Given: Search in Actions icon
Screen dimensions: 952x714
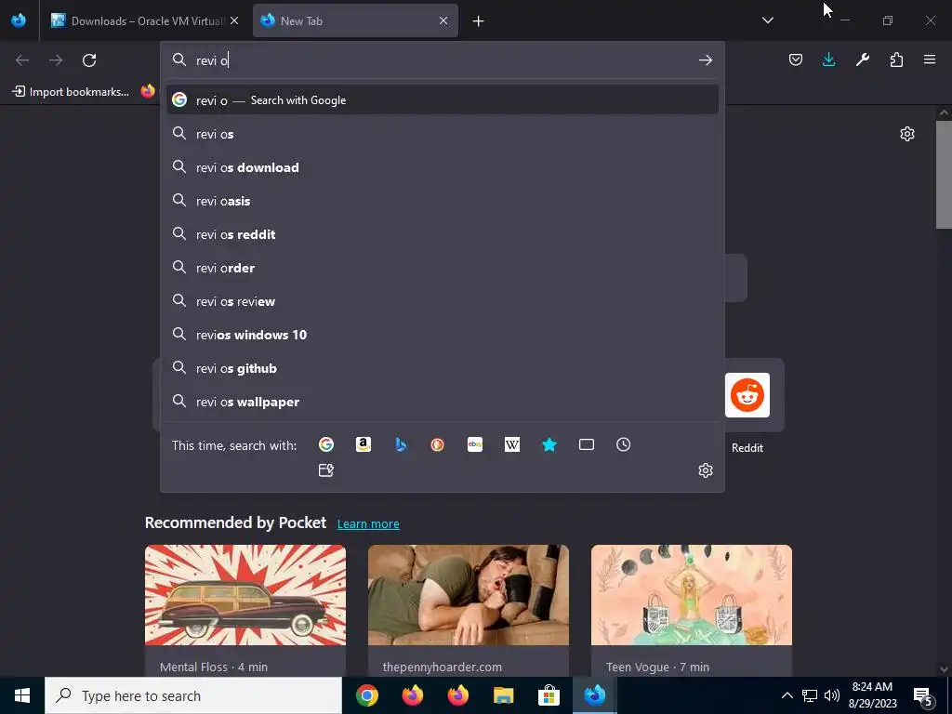Looking at the screenshot, I should 326,469.
